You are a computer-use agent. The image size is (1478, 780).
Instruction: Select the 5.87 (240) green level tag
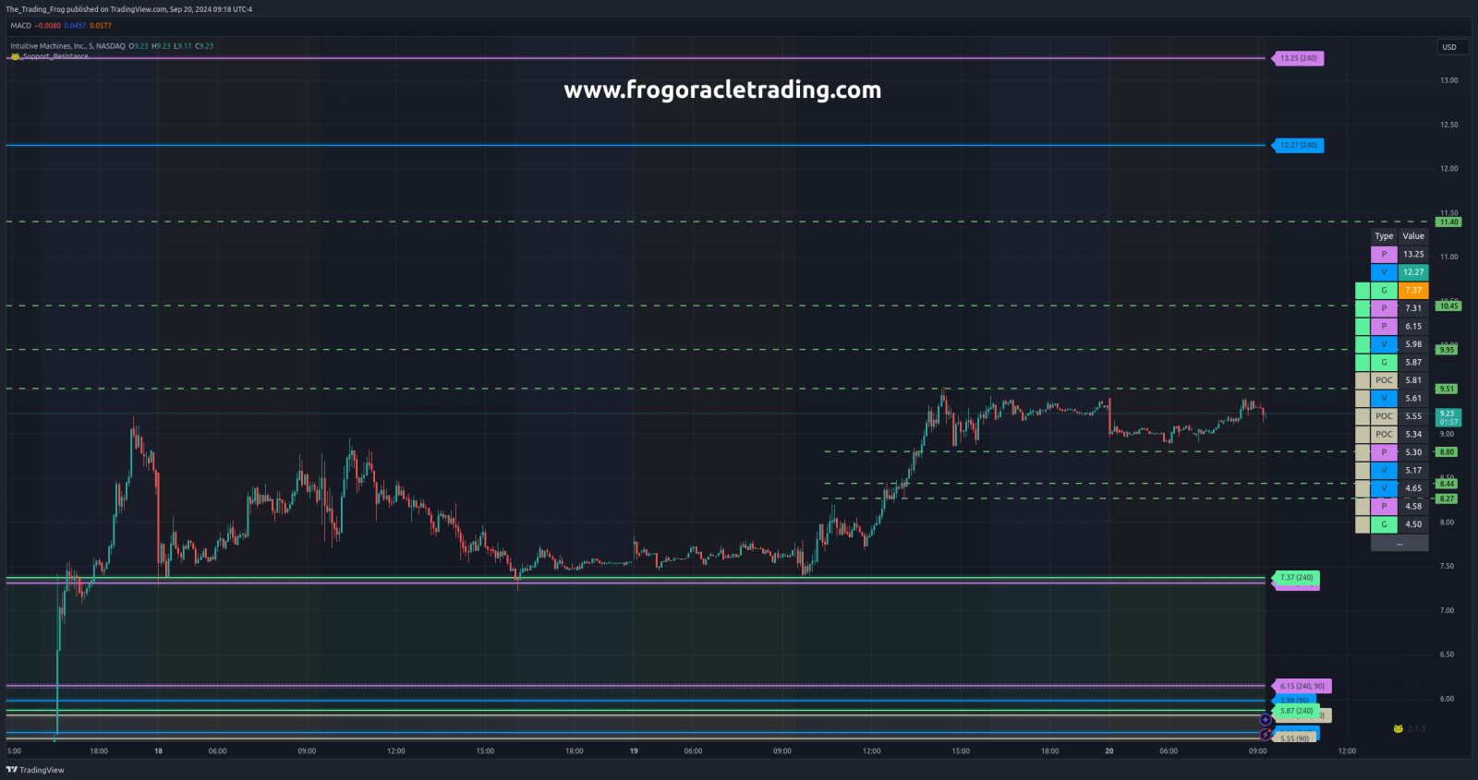pos(1297,711)
